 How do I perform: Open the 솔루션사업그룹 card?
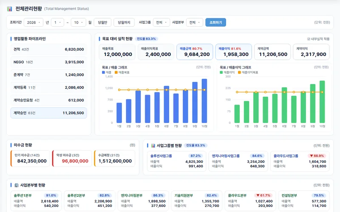pyautogui.click(x=176, y=161)
